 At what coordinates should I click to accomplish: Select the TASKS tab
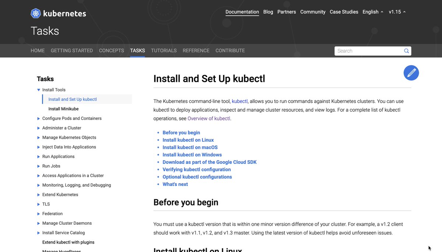[x=137, y=51]
